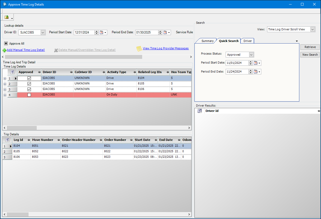Click into the Quick Search date field 11/01/2024
This screenshot has width=321, height=219.
click(x=237, y=63)
